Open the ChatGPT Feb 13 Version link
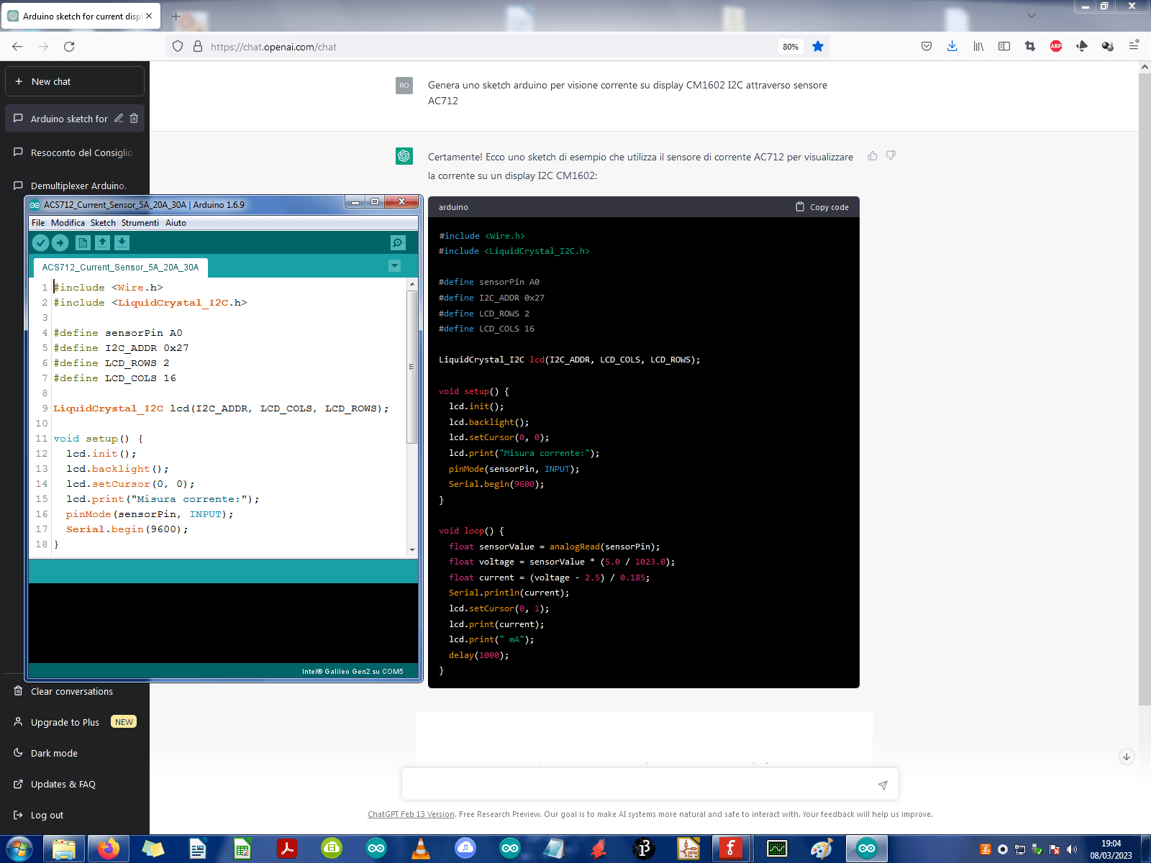 tap(411, 814)
